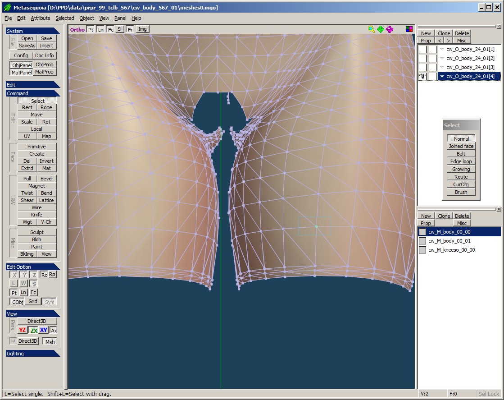Open the Attribute menu
The height and width of the screenshot is (400, 504).
40,18
